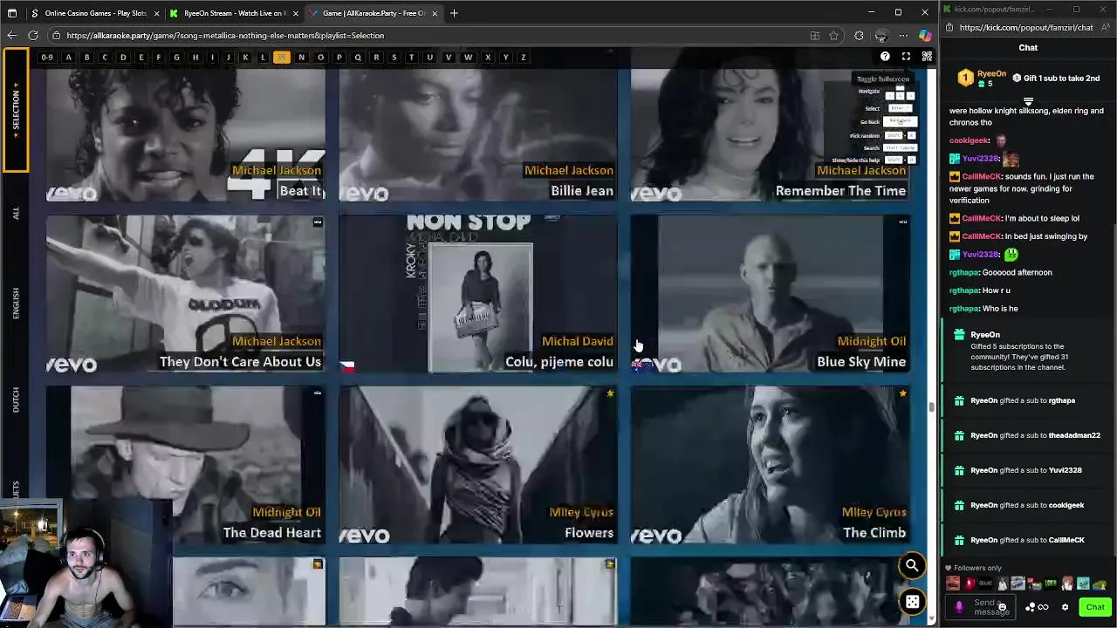This screenshot has height=628, width=1117.
Task: Send message with green Chat button
Action: click(x=1094, y=607)
